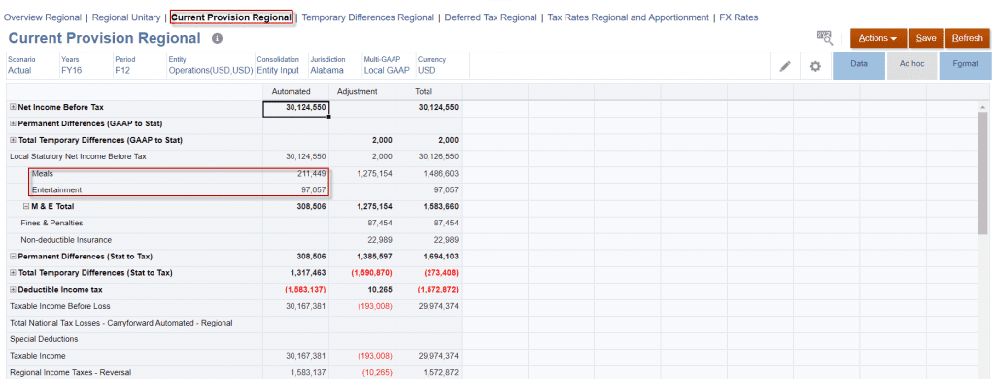Select the Net Income Automated cell 30,124,550
The image size is (995, 379).
tap(295, 109)
